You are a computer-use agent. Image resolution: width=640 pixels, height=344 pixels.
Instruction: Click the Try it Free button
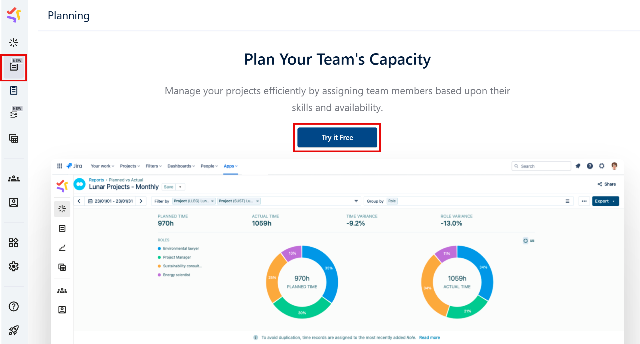(x=337, y=137)
